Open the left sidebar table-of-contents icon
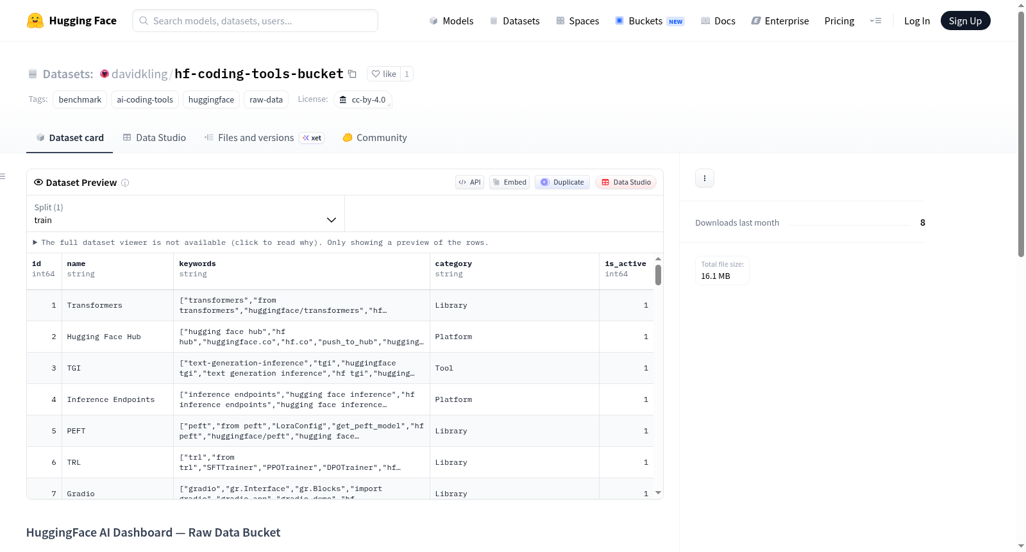1026x552 pixels. (x=3, y=176)
